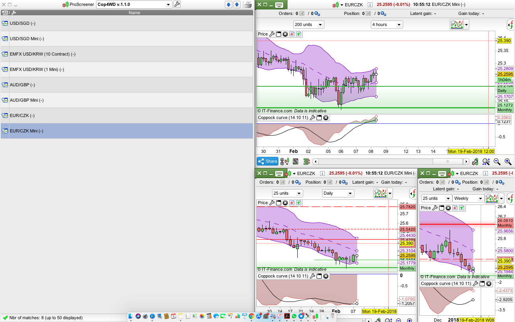515x322 pixels.
Task: Click the wrench column header icon in ProScreener
Action: (13, 13)
